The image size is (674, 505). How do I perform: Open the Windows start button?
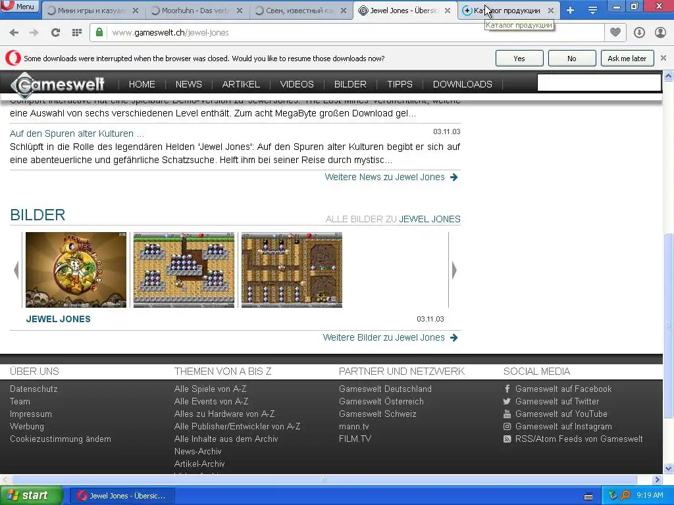32,496
